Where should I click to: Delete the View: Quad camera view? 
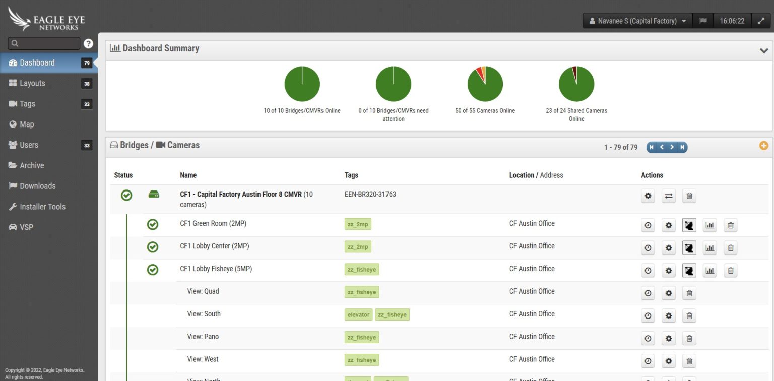point(689,293)
